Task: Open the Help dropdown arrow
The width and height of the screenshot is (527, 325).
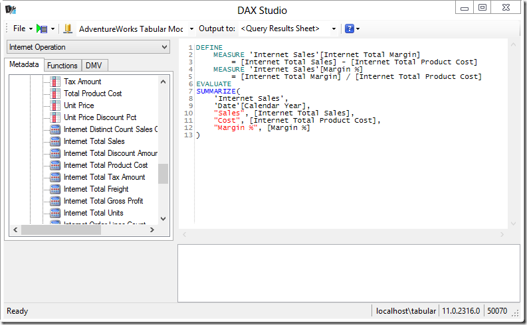Action: tap(358, 29)
